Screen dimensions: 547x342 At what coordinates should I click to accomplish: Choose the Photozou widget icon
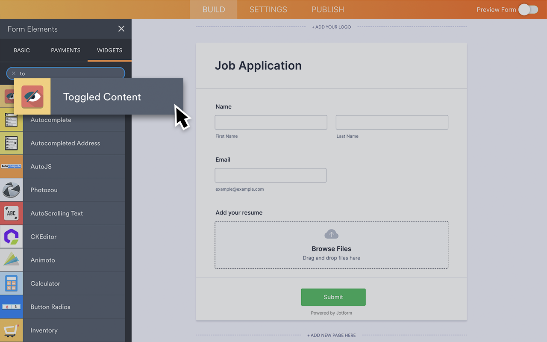tap(12, 190)
